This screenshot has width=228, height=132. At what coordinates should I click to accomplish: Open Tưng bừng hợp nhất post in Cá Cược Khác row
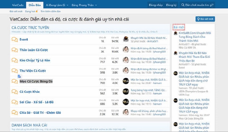(x=148, y=90)
